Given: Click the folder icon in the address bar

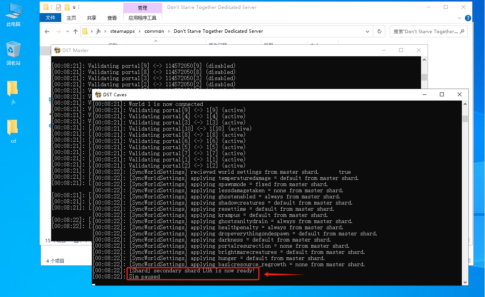Looking at the screenshot, I should coord(85,31).
